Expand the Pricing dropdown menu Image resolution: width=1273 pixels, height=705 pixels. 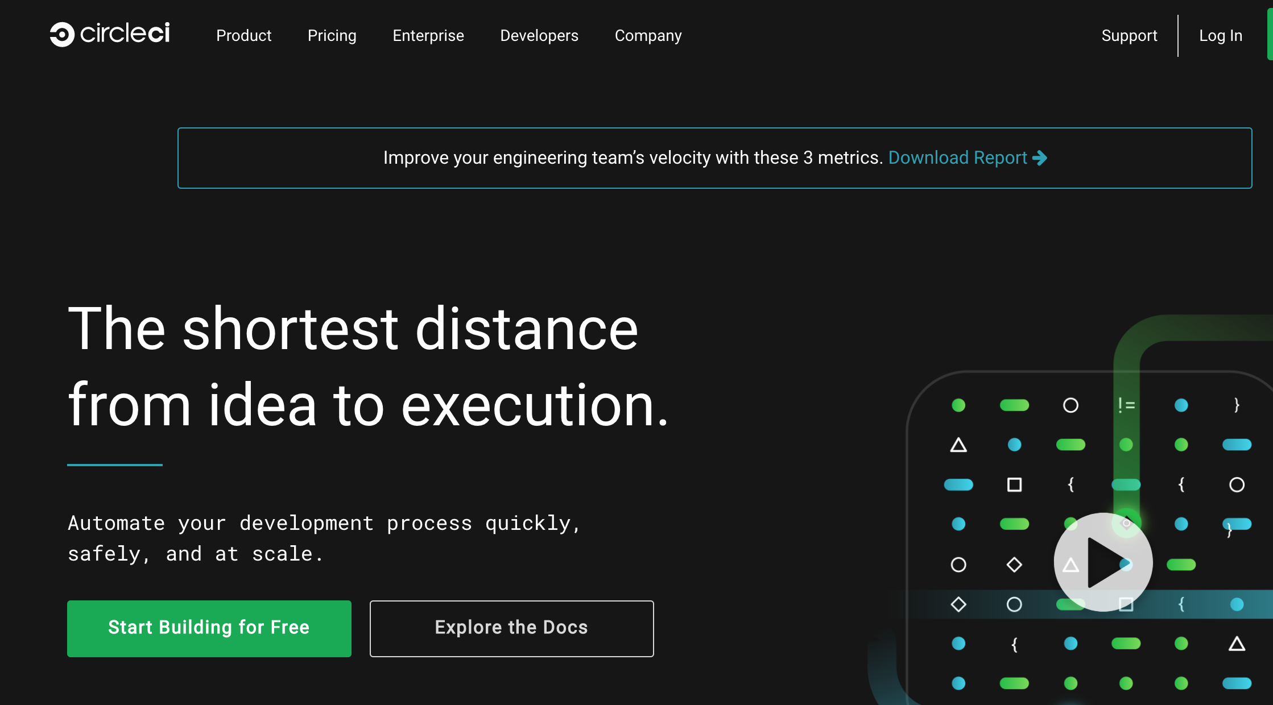[332, 36]
